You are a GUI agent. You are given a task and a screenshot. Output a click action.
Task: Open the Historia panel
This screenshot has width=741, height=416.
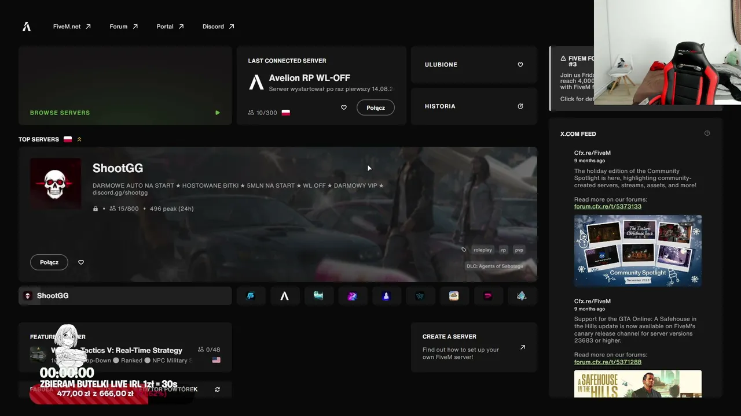pos(474,106)
